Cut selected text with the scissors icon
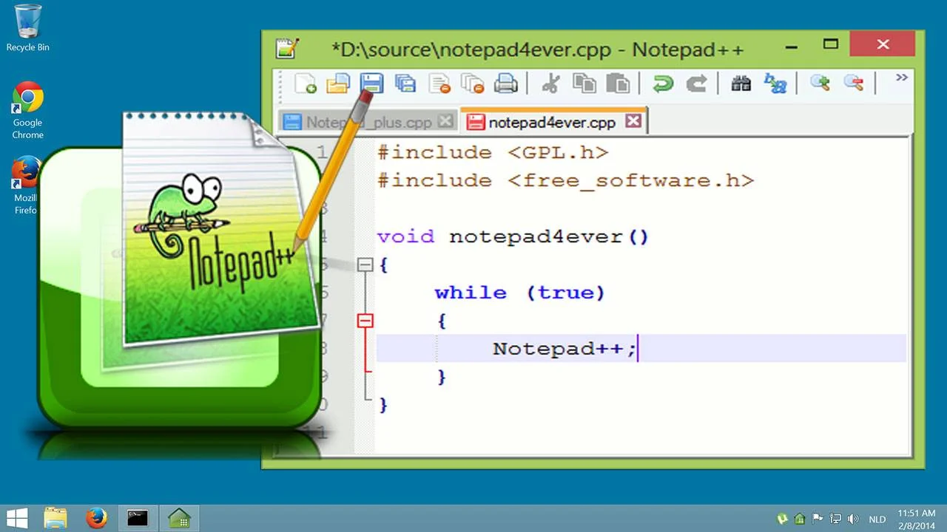Viewport: 947px width, 532px height. 550,83
